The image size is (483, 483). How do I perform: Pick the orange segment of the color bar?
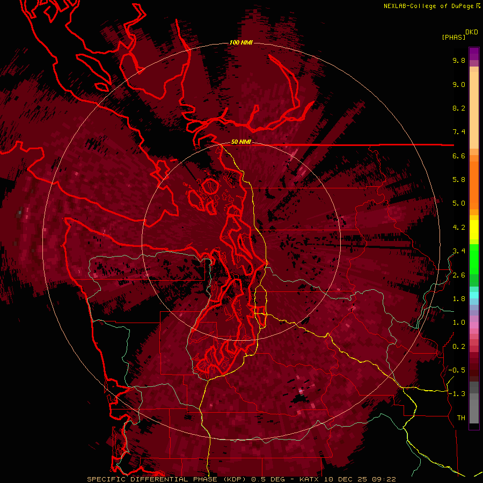click(474, 182)
